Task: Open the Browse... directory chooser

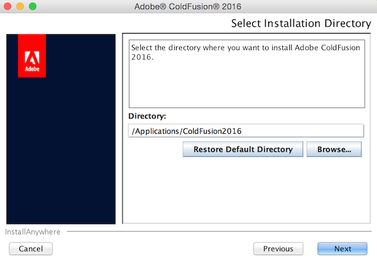Action: click(334, 149)
